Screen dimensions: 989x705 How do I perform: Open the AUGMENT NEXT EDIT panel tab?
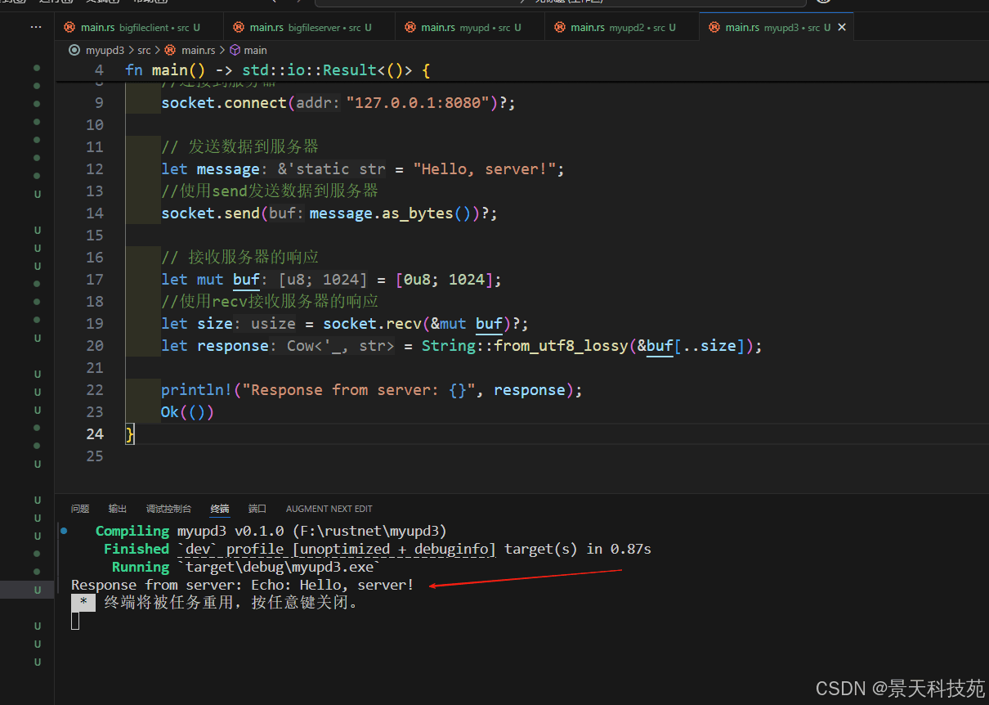(329, 509)
